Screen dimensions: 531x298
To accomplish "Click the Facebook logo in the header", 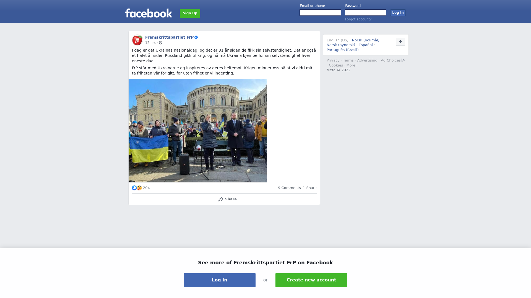I will (149, 13).
